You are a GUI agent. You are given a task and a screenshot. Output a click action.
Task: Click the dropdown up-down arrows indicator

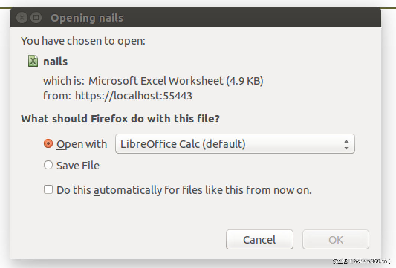[x=346, y=144]
